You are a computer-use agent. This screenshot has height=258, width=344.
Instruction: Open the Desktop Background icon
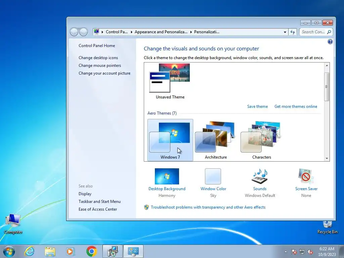167,176
